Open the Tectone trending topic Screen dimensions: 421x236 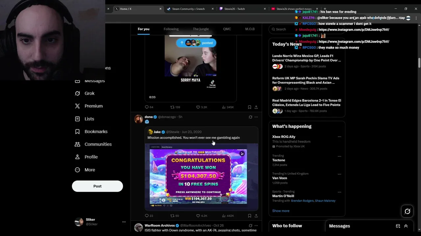pos(279,160)
